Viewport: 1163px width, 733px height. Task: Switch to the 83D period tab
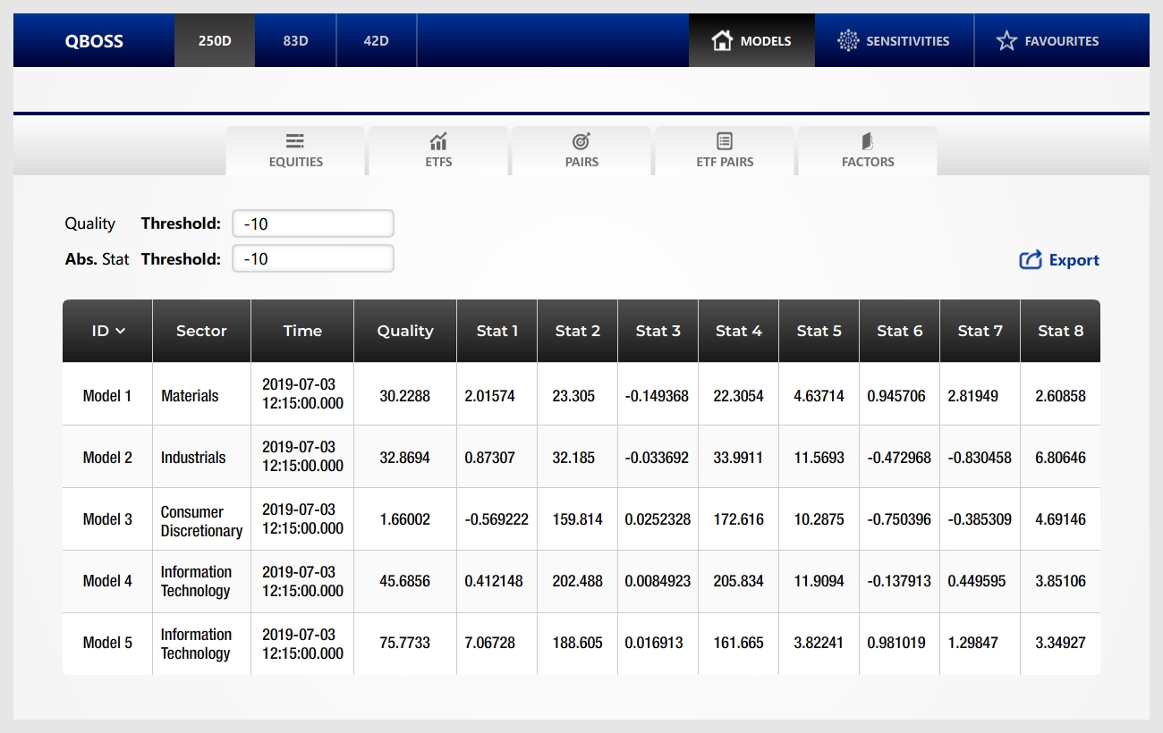(x=295, y=40)
